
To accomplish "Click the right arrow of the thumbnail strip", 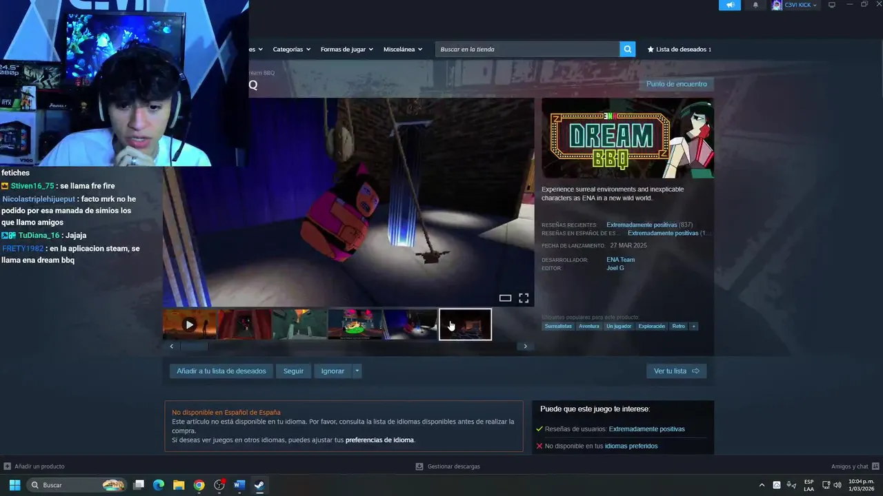I will click(526, 347).
